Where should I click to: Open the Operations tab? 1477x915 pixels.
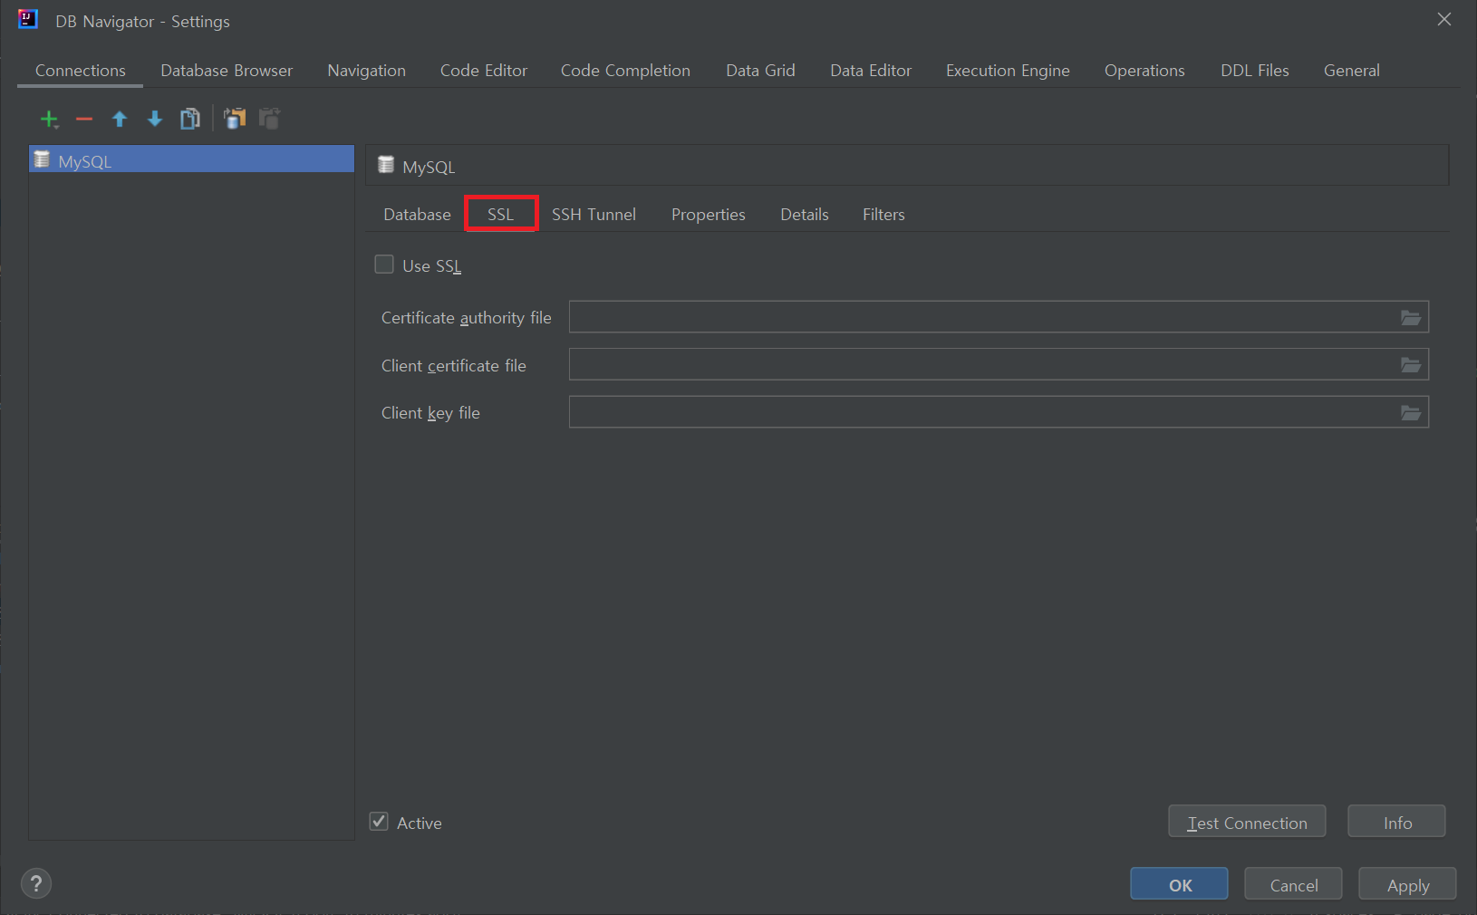pyautogui.click(x=1144, y=71)
